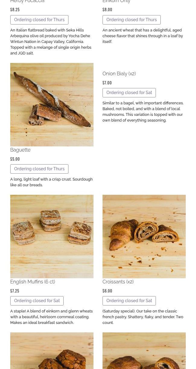
Task: Open the Baguette title link
Action: pyautogui.click(x=20, y=150)
